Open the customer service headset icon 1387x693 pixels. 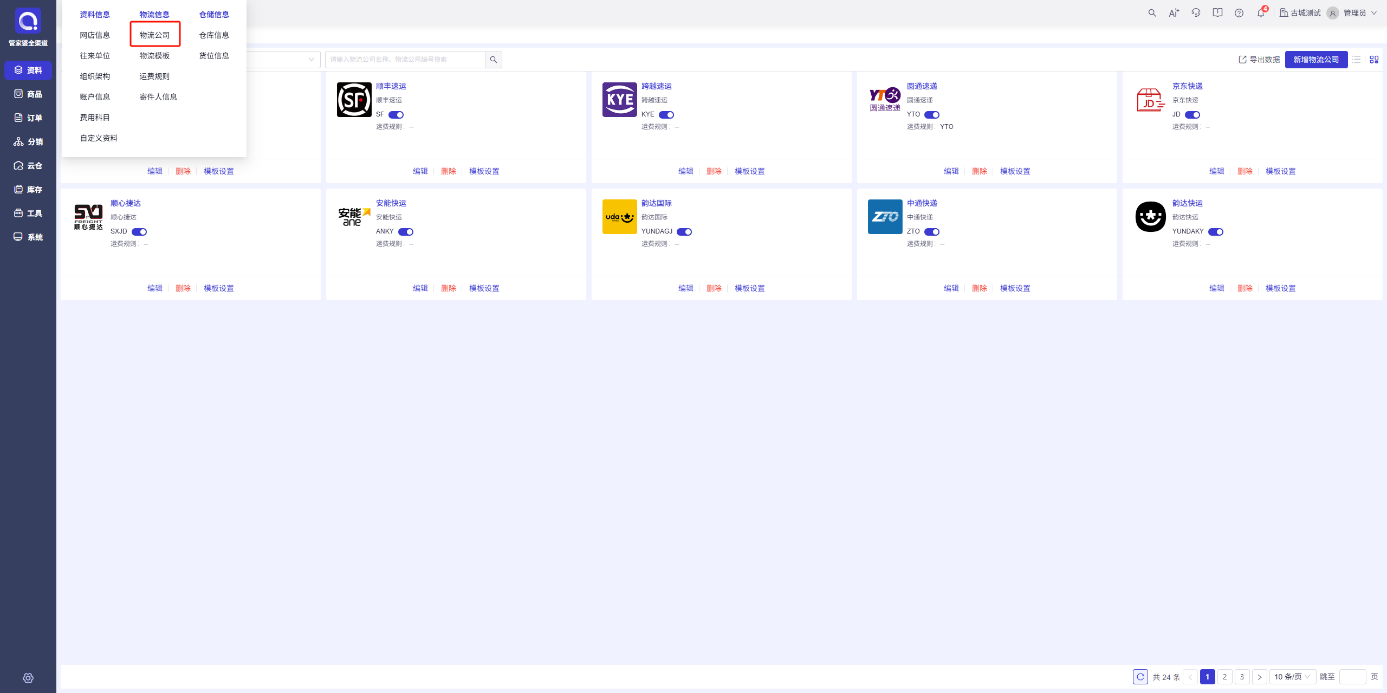point(1196,13)
